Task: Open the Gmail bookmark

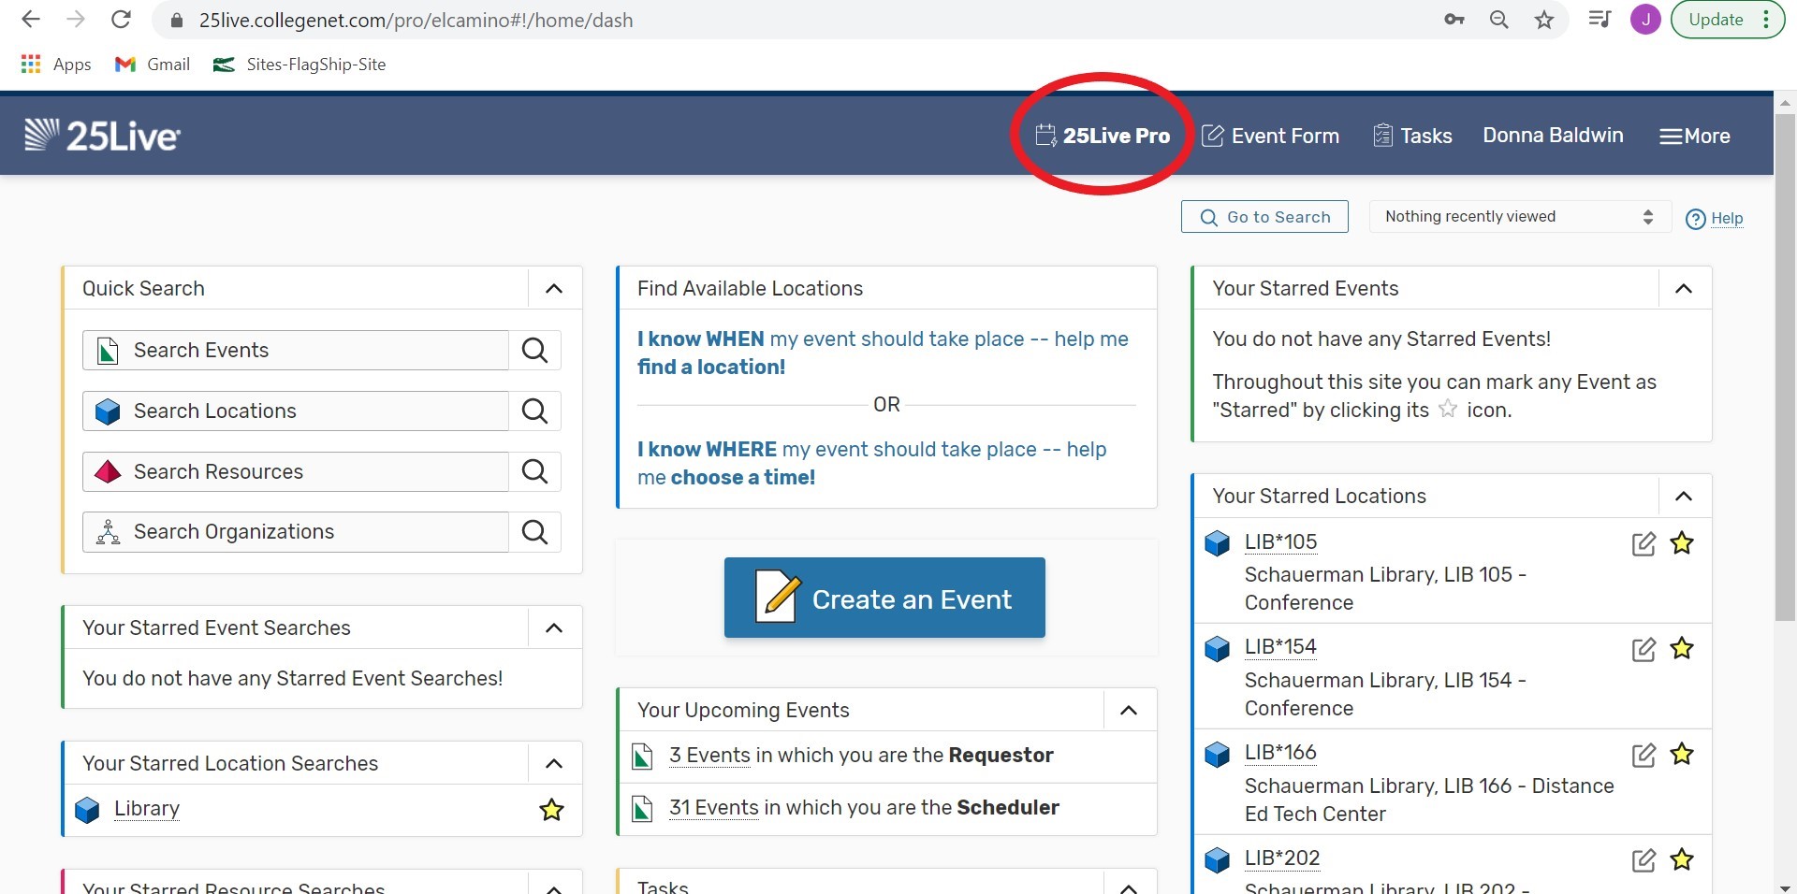Action: click(x=153, y=65)
